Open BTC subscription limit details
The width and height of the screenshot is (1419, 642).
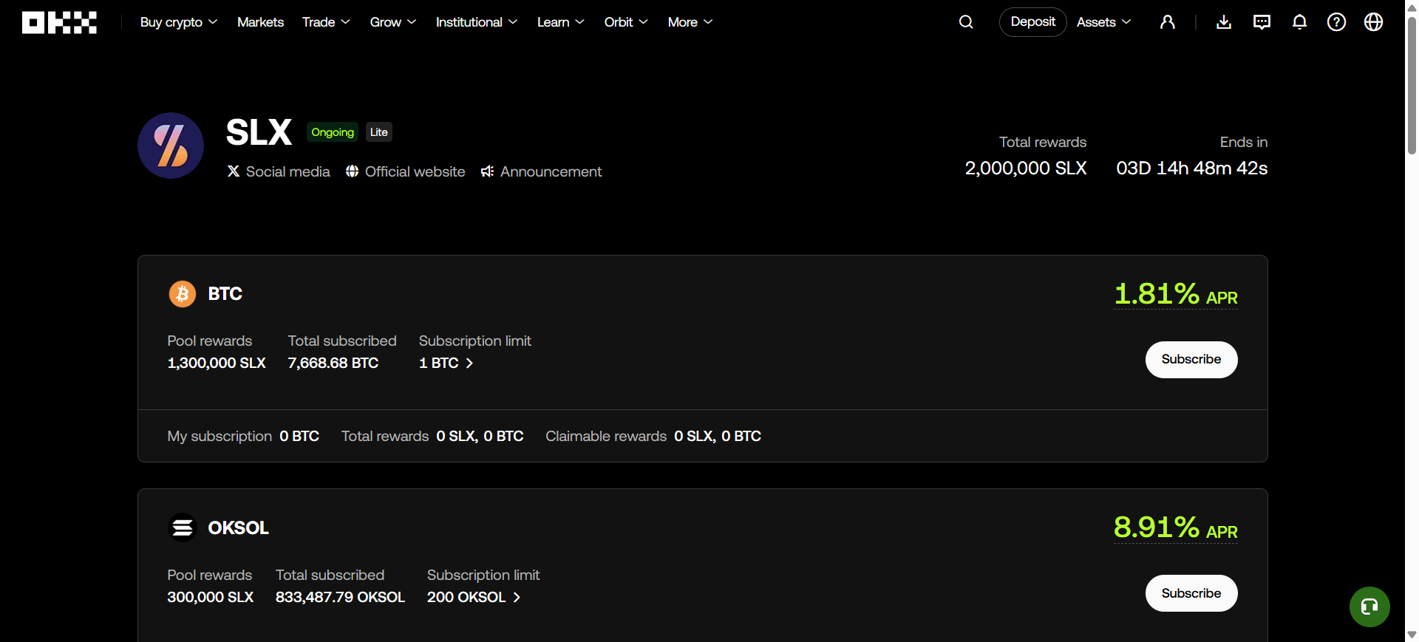point(446,363)
